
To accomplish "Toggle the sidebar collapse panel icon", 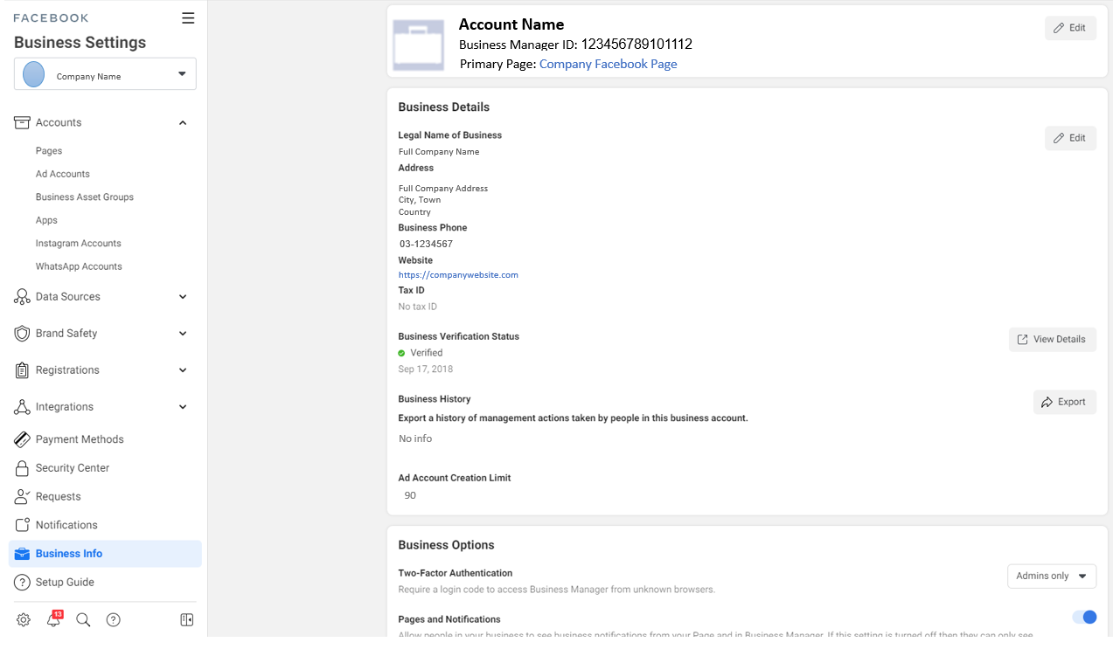I will [x=187, y=620].
